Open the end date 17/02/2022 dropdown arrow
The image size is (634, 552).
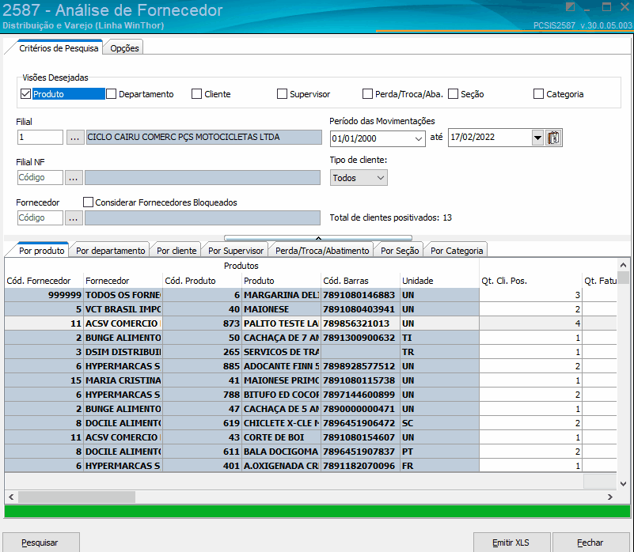537,138
